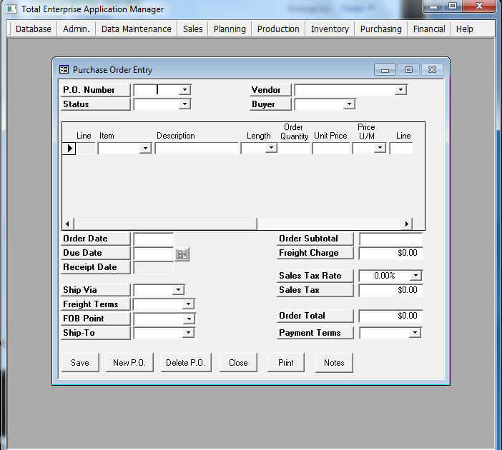Expand the FOB Point dropdown
The width and height of the screenshot is (502, 450).
(x=189, y=319)
